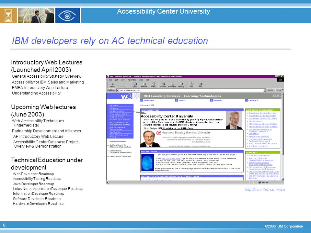Open the Back button history dropdown arrow
The width and height of the screenshot is (311, 233).
[x=118, y=85]
